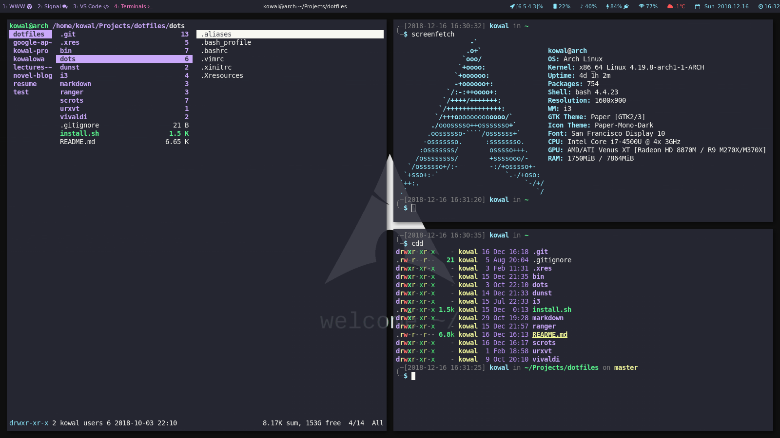This screenshot has width=780, height=438.
Task: Focus the empty prompt in top-right terminal
Action: pyautogui.click(x=413, y=208)
